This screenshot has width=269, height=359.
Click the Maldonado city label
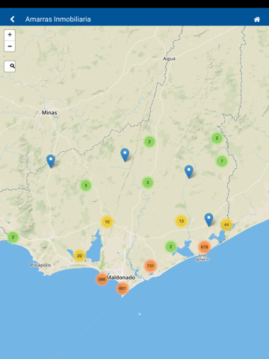121,277
